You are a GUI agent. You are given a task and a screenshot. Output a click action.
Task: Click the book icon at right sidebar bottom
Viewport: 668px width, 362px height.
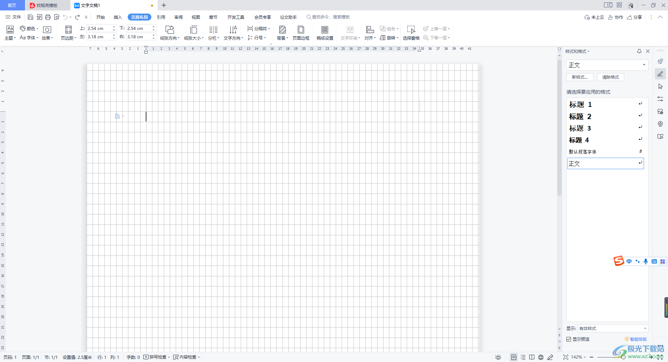(x=660, y=136)
